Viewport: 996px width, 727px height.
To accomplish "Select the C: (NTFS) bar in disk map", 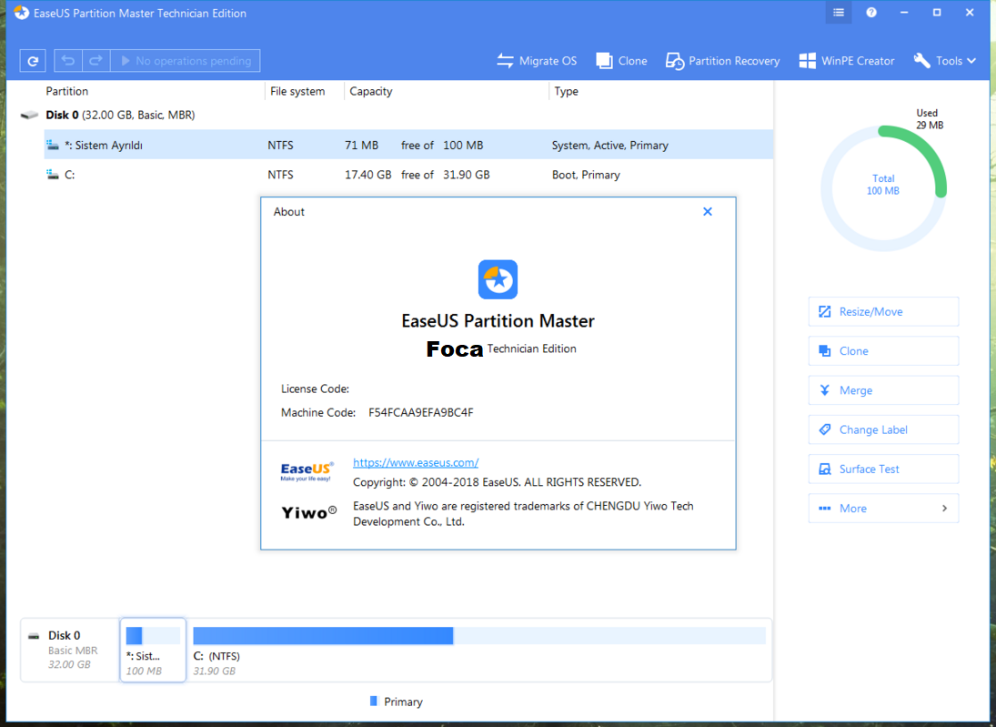I will (x=479, y=636).
